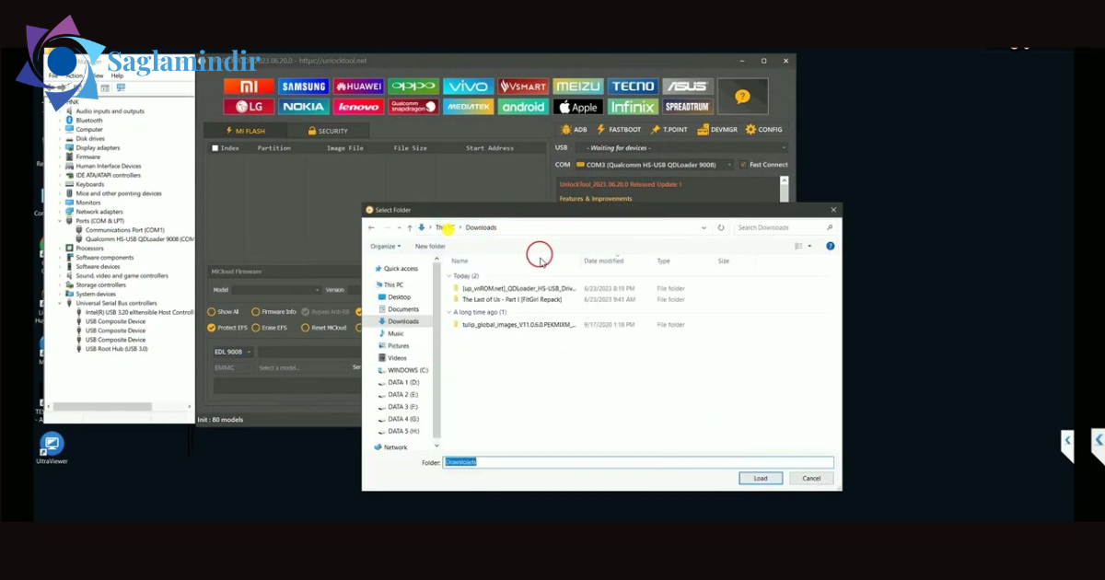Select the Meizu brand tile
This screenshot has width=1105, height=580.
coord(578,87)
